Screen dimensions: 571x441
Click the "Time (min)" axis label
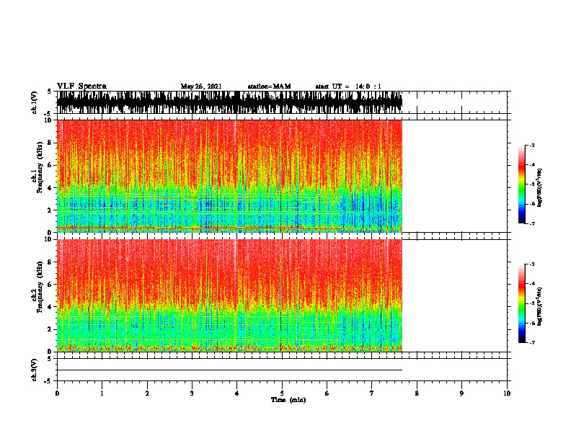[288, 400]
